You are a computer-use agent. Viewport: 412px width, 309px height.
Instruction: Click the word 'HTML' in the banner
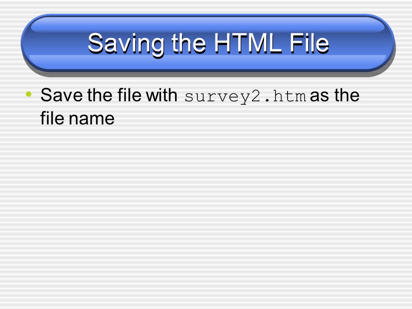point(248,43)
